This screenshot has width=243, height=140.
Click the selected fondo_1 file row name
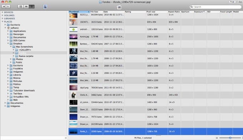pos(84,131)
